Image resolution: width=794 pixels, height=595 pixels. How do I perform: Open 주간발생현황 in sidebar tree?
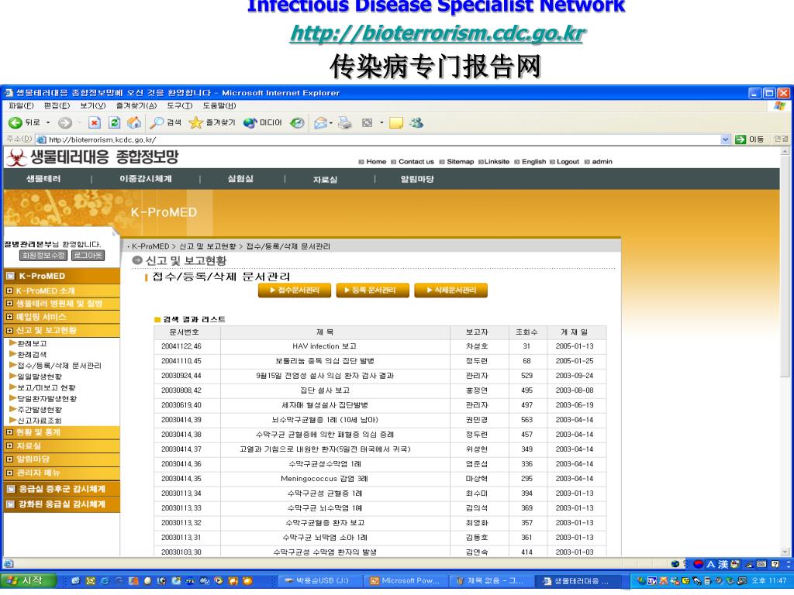click(x=40, y=410)
